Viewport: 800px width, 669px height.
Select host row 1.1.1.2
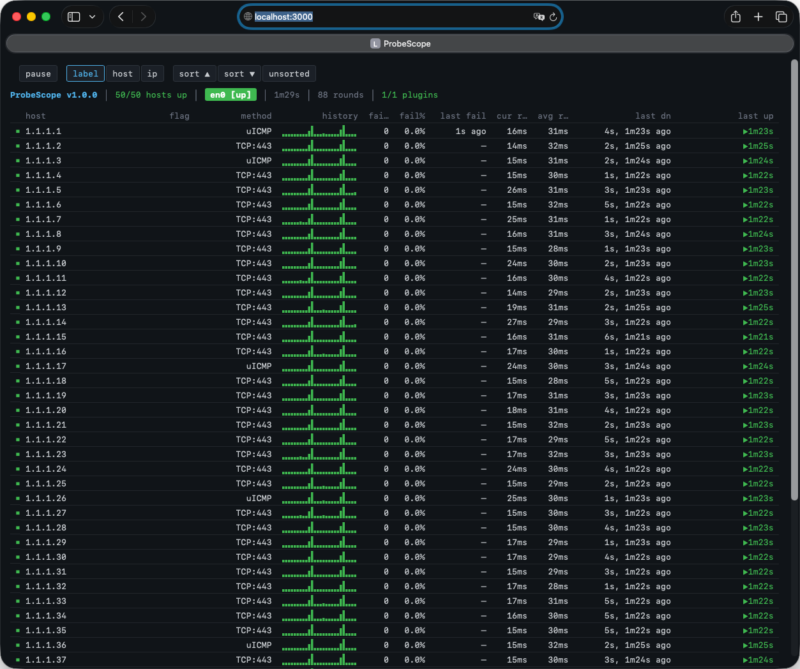point(395,146)
